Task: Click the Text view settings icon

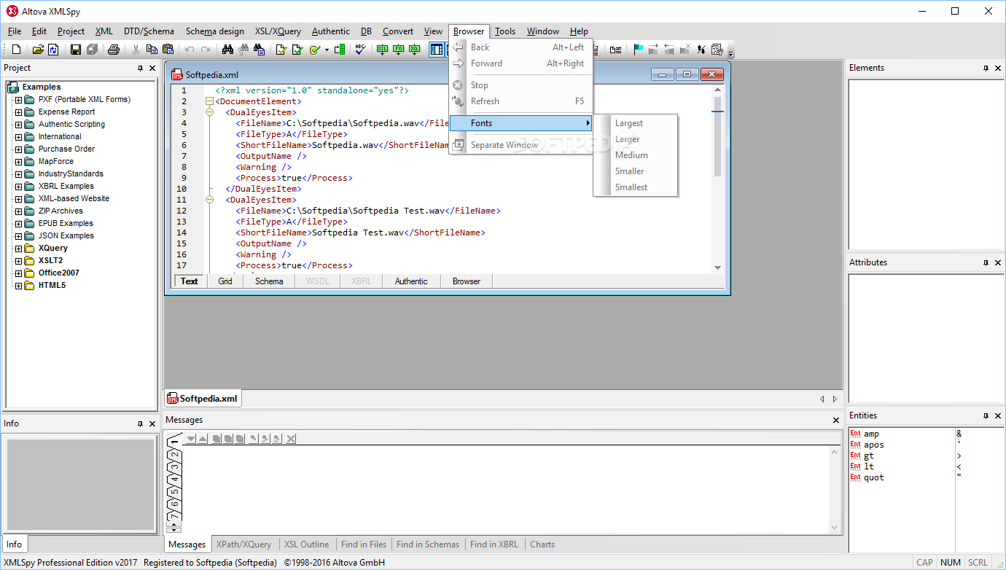Action: (x=717, y=50)
